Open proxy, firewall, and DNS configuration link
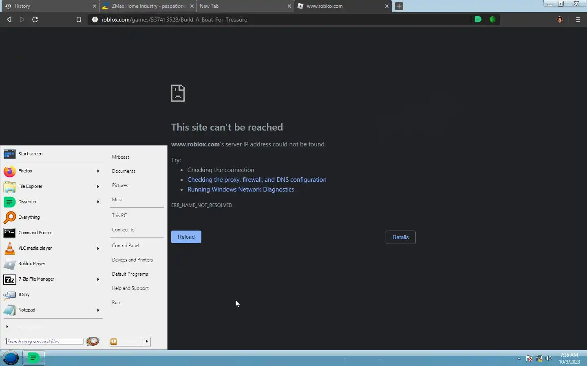This screenshot has width=587, height=366. pyautogui.click(x=257, y=180)
